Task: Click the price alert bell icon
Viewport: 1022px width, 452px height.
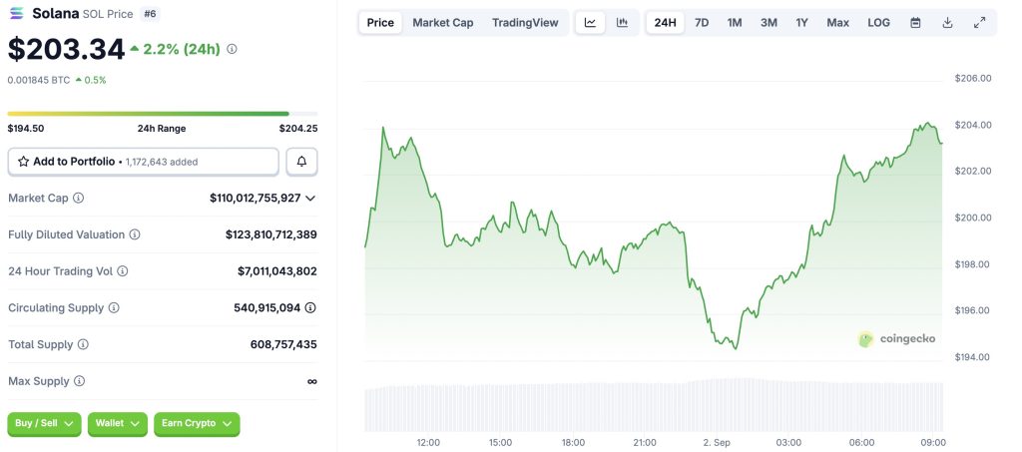Action: point(301,161)
